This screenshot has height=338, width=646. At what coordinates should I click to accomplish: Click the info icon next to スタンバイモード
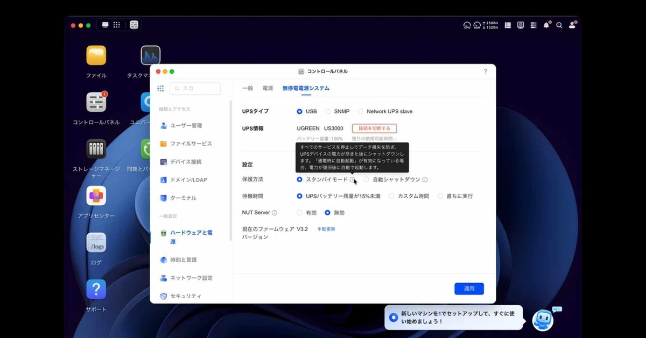pos(353,179)
